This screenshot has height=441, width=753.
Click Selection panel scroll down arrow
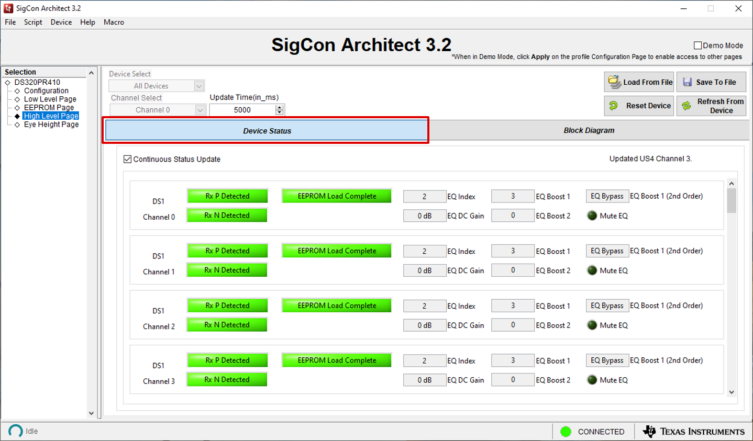click(91, 413)
